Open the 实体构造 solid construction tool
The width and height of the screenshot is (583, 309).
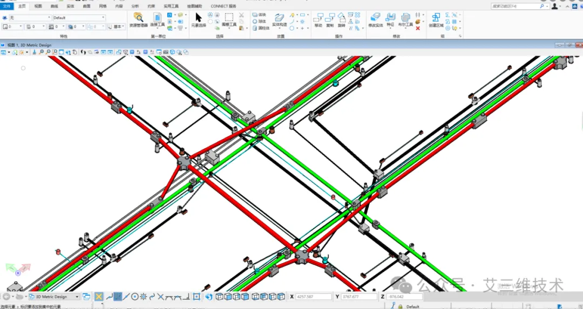279,20
